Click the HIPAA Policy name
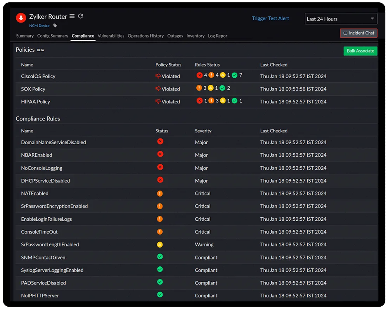This screenshot has width=388, height=309. (x=35, y=101)
